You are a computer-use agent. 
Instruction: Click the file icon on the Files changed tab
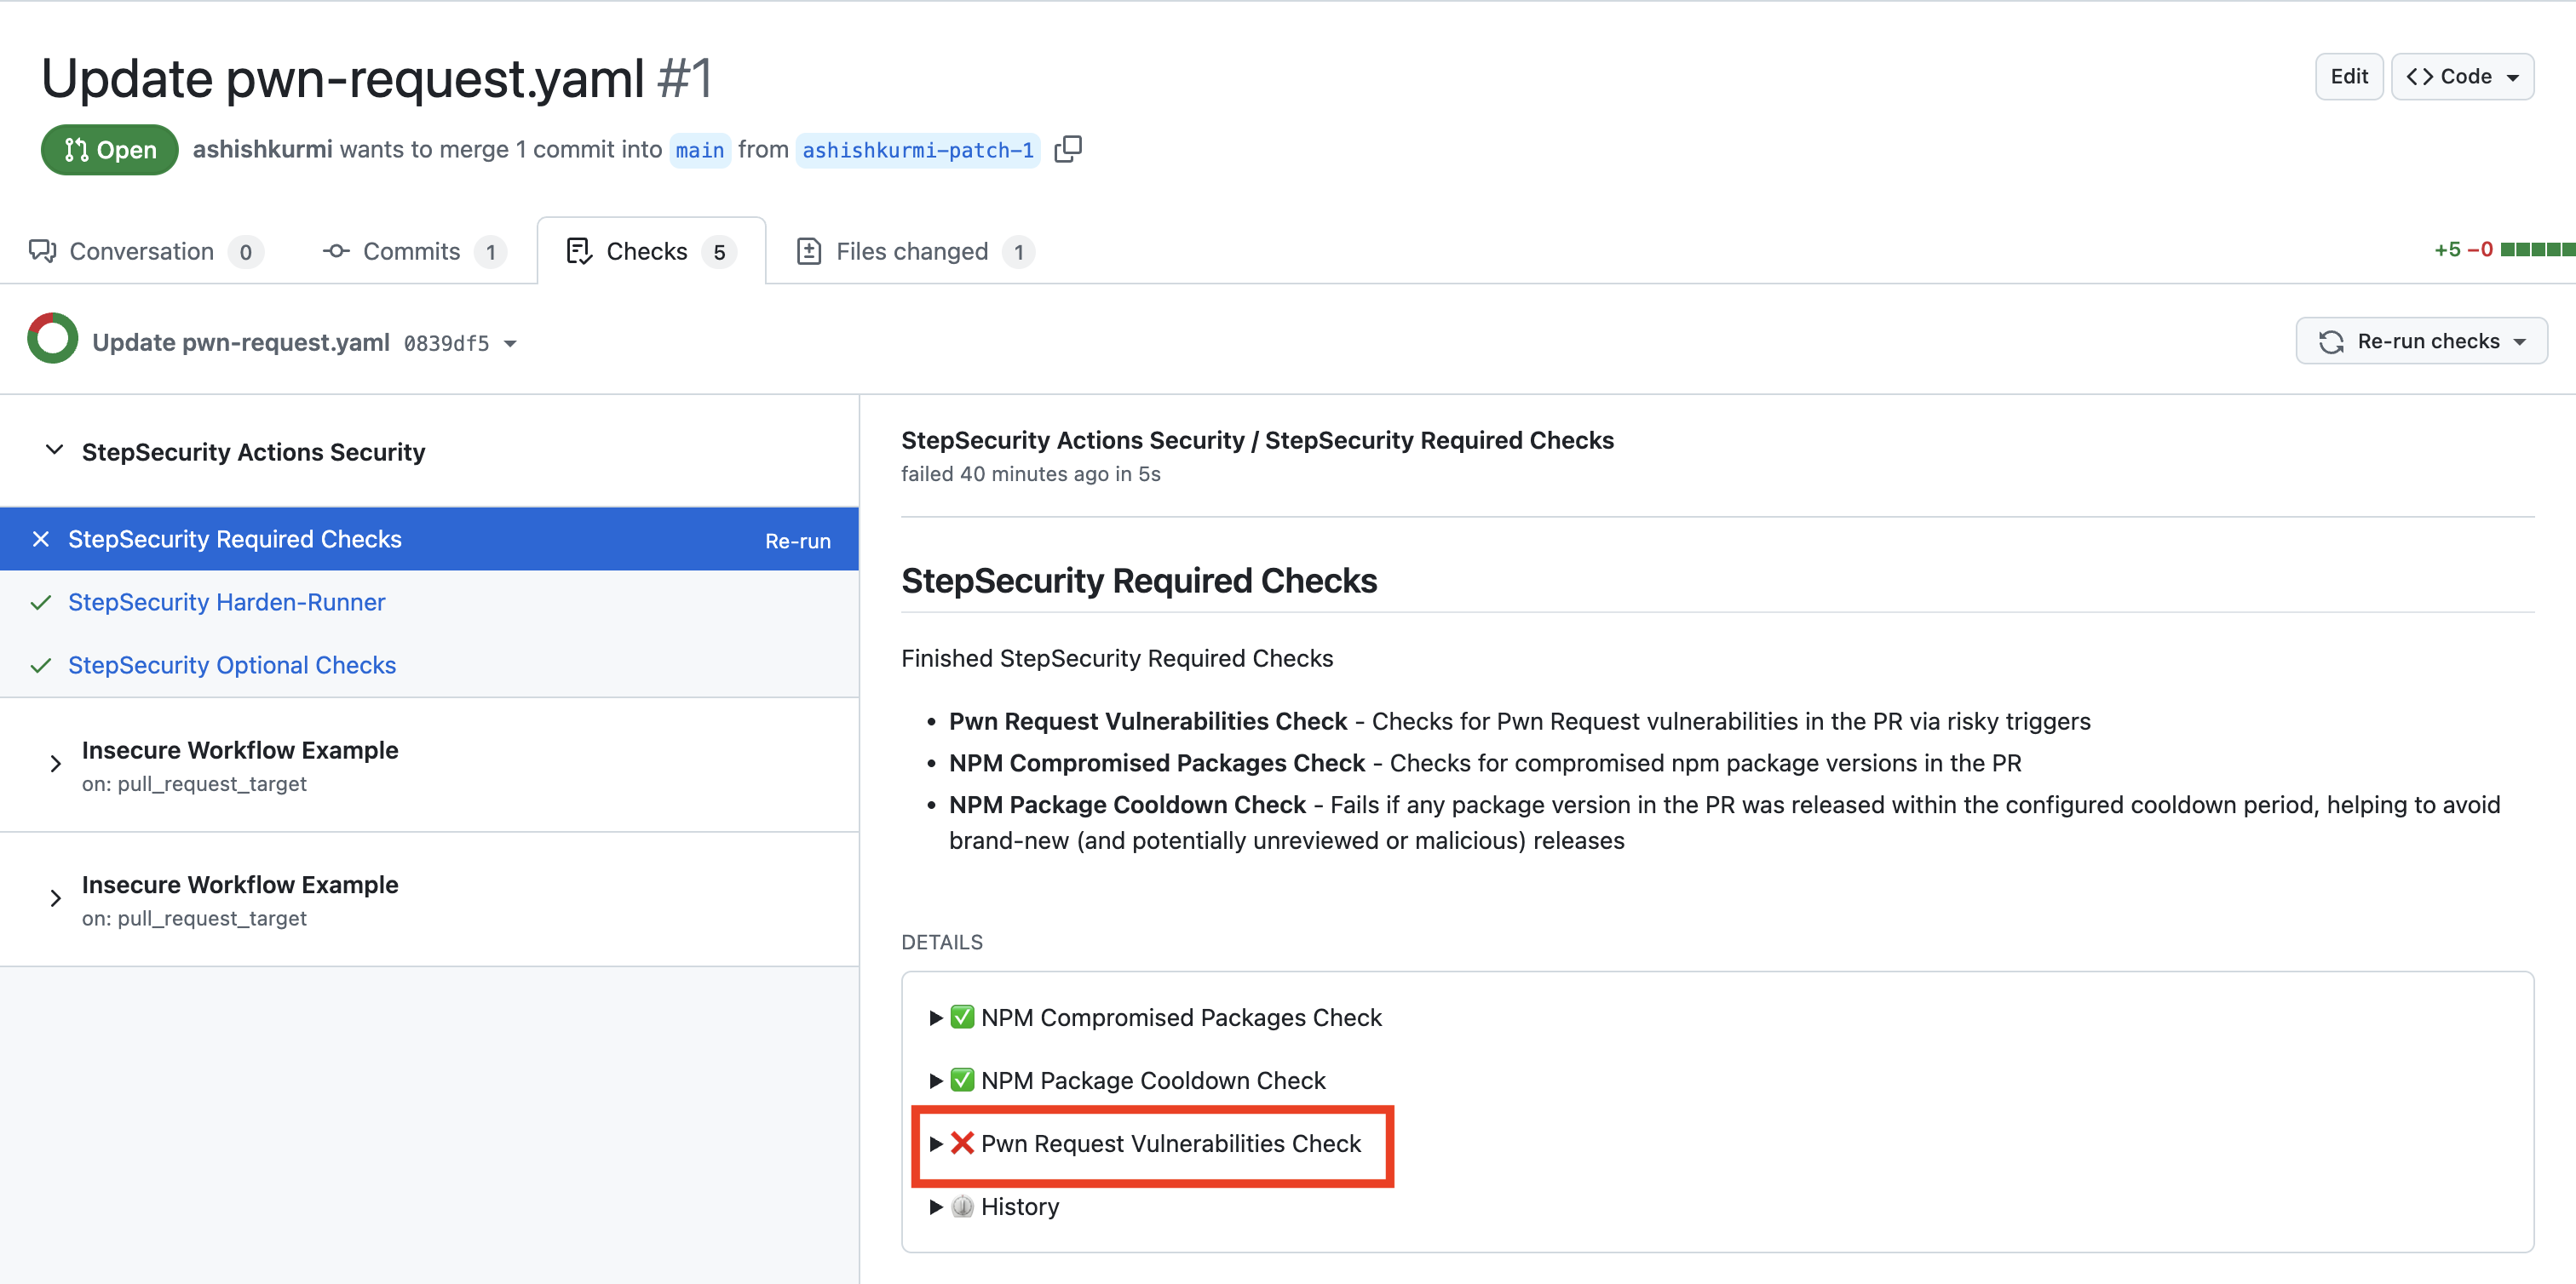(x=808, y=251)
